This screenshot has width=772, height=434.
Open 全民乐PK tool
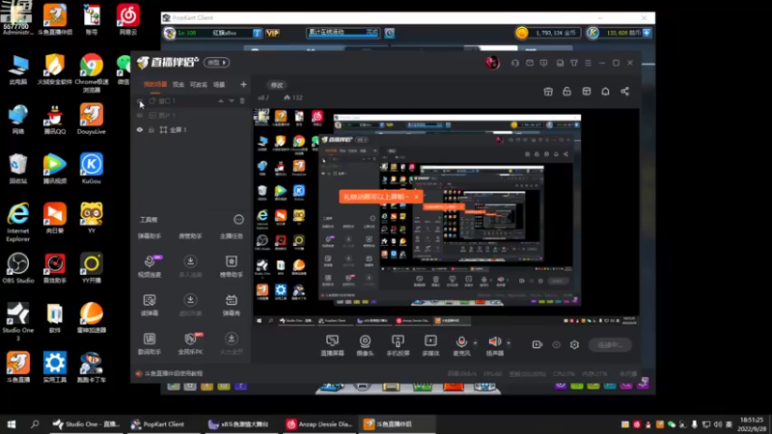[190, 344]
